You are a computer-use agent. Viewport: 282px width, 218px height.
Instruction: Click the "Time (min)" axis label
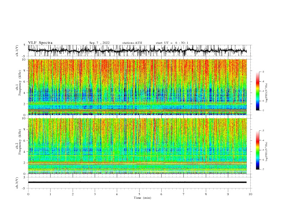pos(142,198)
